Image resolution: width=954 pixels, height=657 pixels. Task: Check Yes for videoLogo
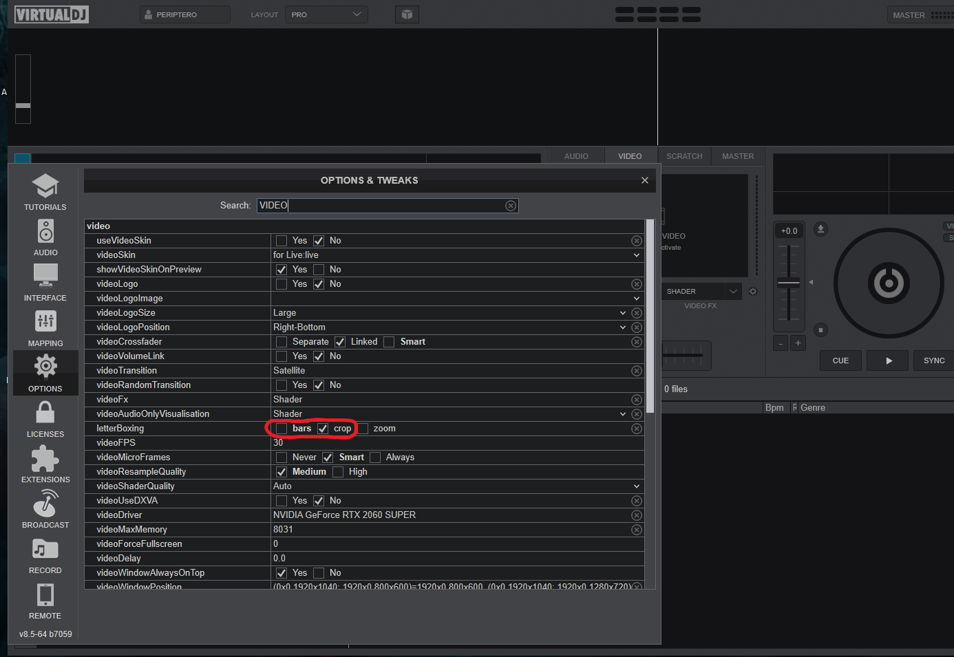coord(282,284)
